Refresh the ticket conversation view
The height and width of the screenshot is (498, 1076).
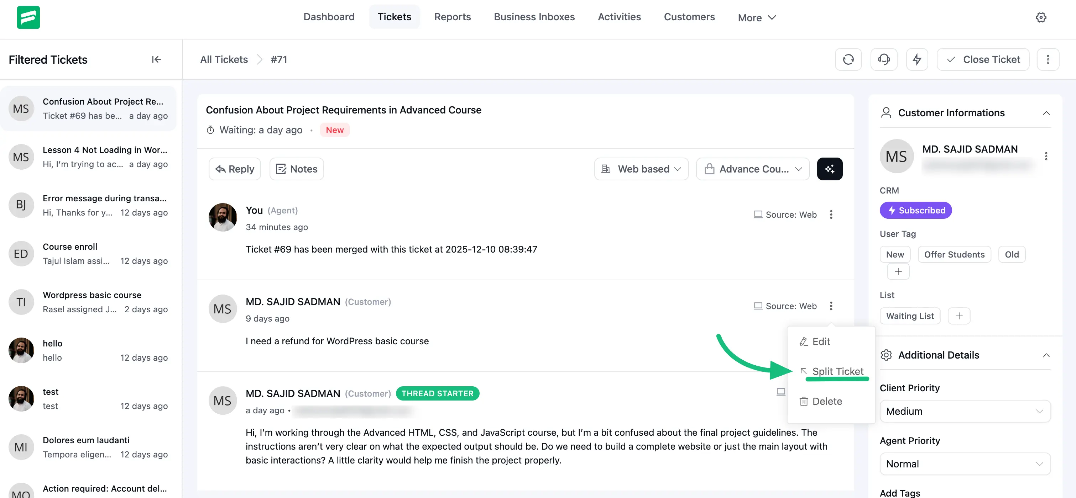(x=848, y=59)
